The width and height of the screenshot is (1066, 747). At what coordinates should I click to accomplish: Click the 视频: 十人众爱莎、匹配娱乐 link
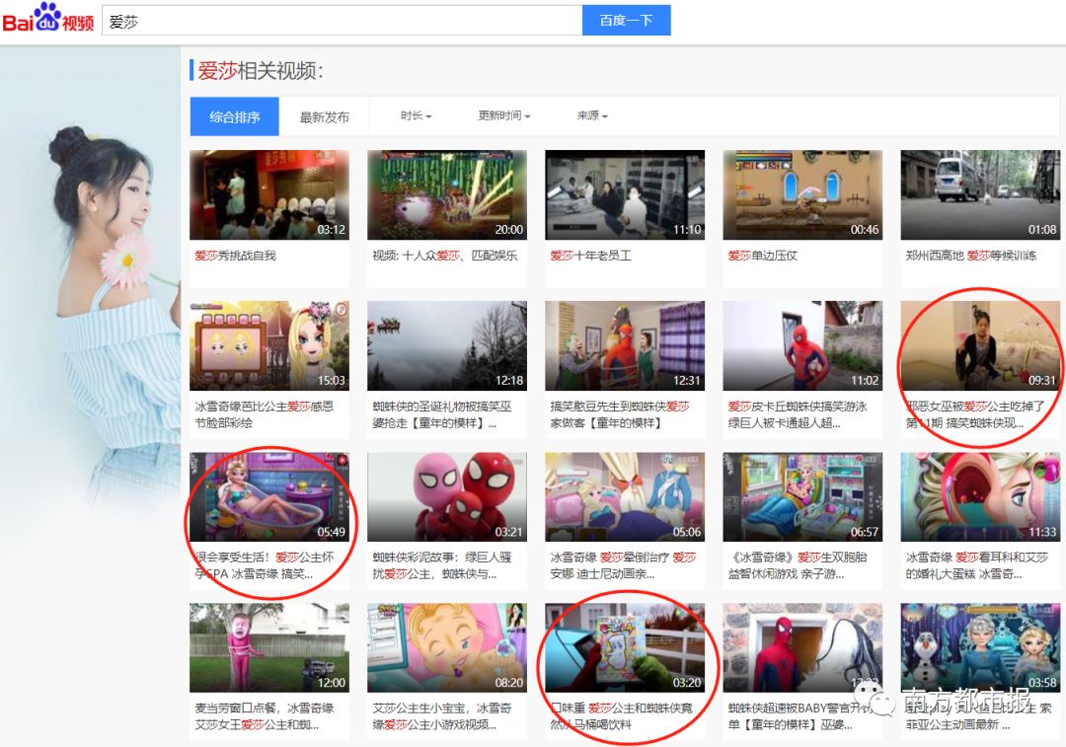pyautogui.click(x=444, y=256)
